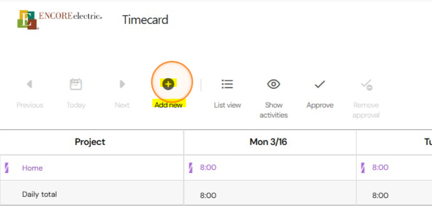Click the Add new label text
Screen dimensions: 432x209
[x=168, y=105]
